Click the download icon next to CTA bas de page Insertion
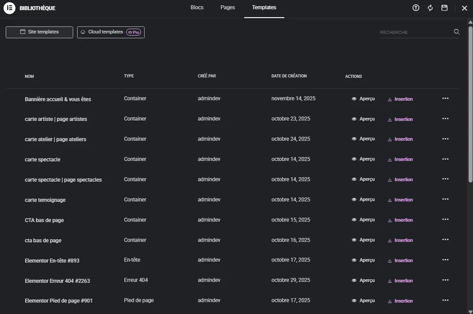The image size is (473, 314). click(390, 219)
